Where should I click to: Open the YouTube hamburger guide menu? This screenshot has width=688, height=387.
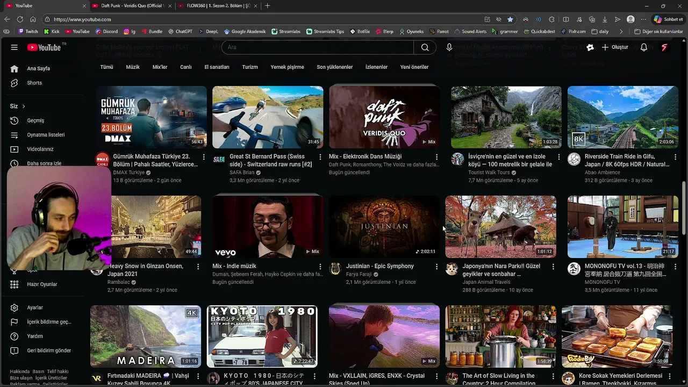[x=15, y=47]
